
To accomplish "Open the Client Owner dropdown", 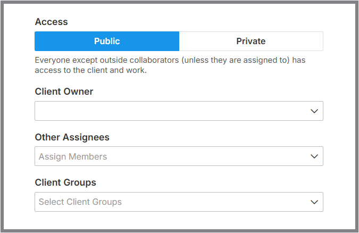I will (179, 111).
